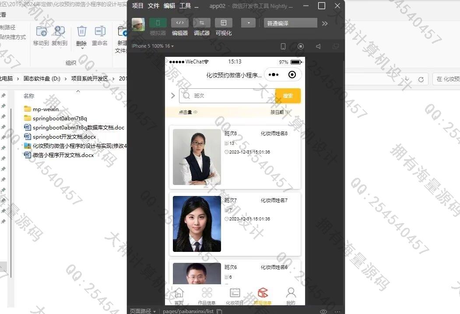460x314 pixels.
Task: Open the 文件 menu
Action: 154,6
